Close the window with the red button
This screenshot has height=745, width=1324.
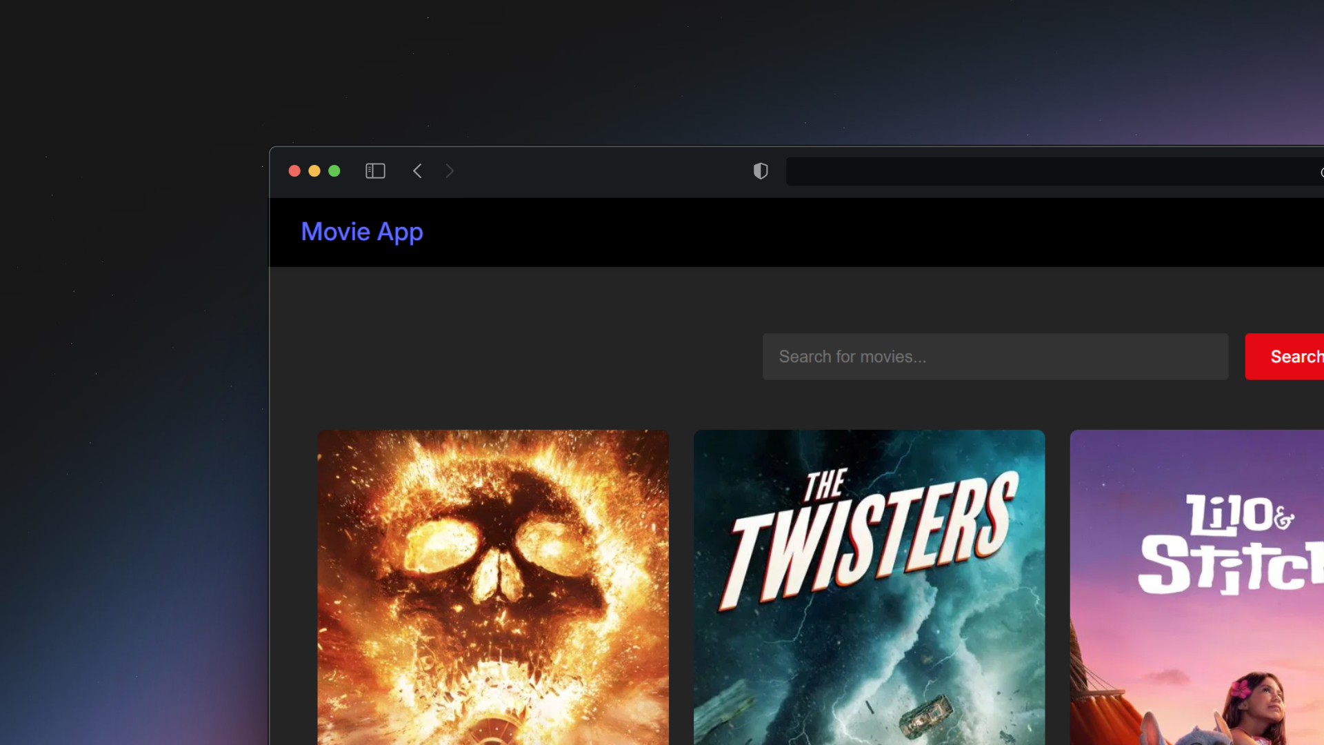point(294,171)
